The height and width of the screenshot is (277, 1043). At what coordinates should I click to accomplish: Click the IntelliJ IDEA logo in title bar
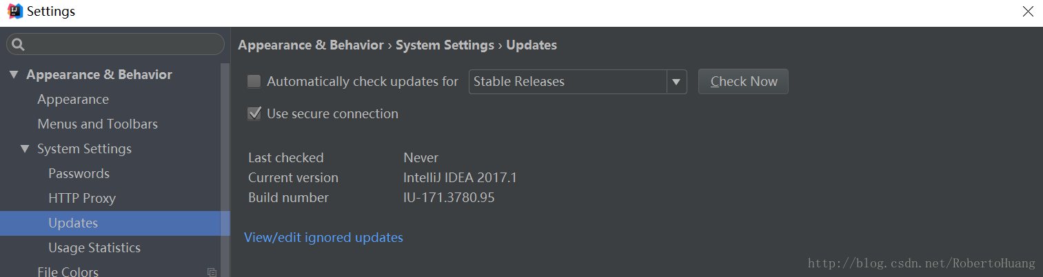pyautogui.click(x=15, y=11)
